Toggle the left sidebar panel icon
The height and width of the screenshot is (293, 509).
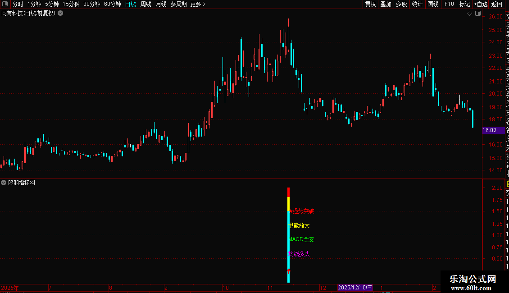[x=5, y=4]
